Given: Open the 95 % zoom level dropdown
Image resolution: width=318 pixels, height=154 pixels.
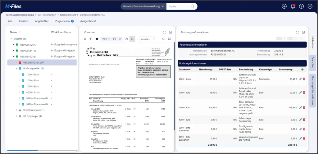Looking at the screenshot, I should click(x=106, y=39).
